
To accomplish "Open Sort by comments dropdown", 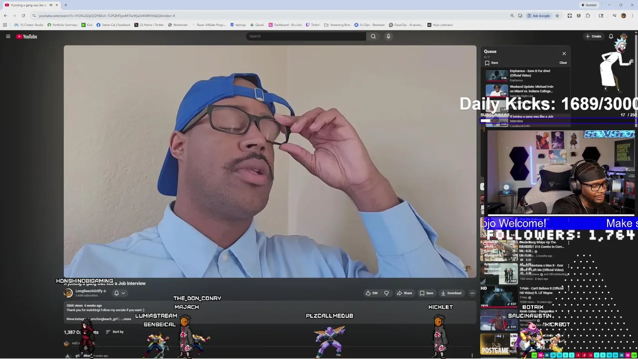I will [x=115, y=332].
